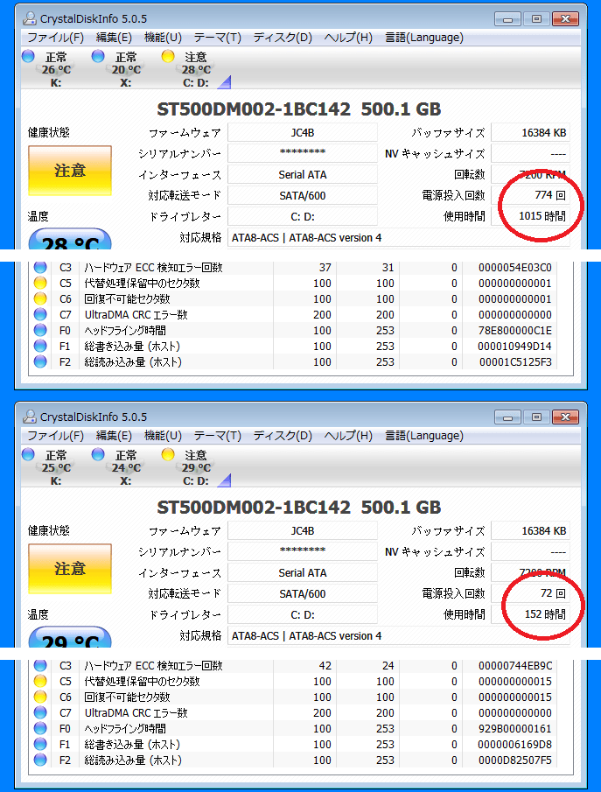This screenshot has width=601, height=792.
Task: Open 編集(E) menu in the lower window
Action: pyautogui.click(x=114, y=436)
